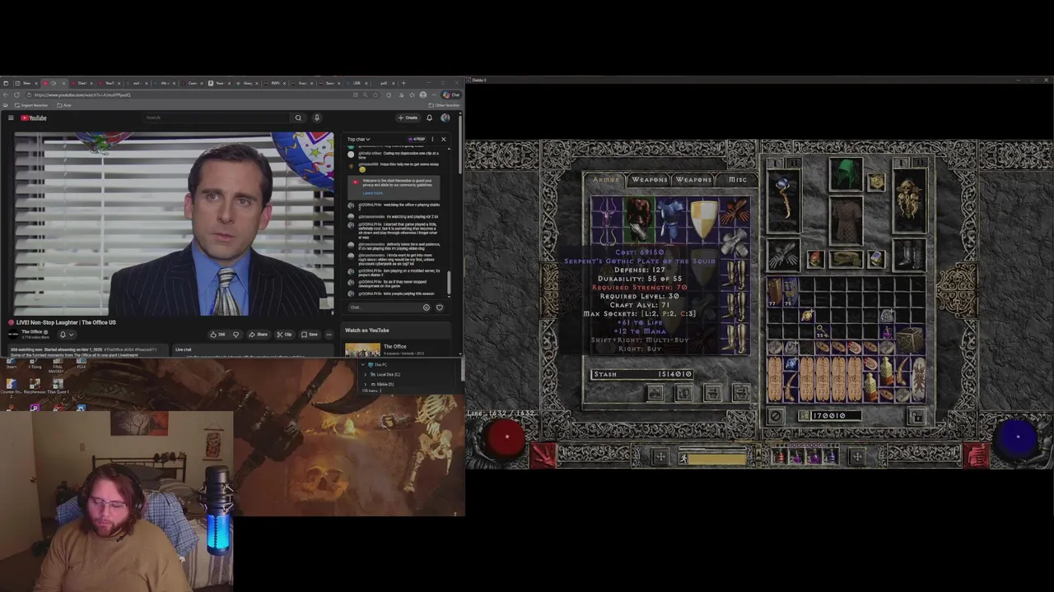Screen dimensions: 1054x592
Task: Click the equipped skull shield
Action: [x=909, y=200]
